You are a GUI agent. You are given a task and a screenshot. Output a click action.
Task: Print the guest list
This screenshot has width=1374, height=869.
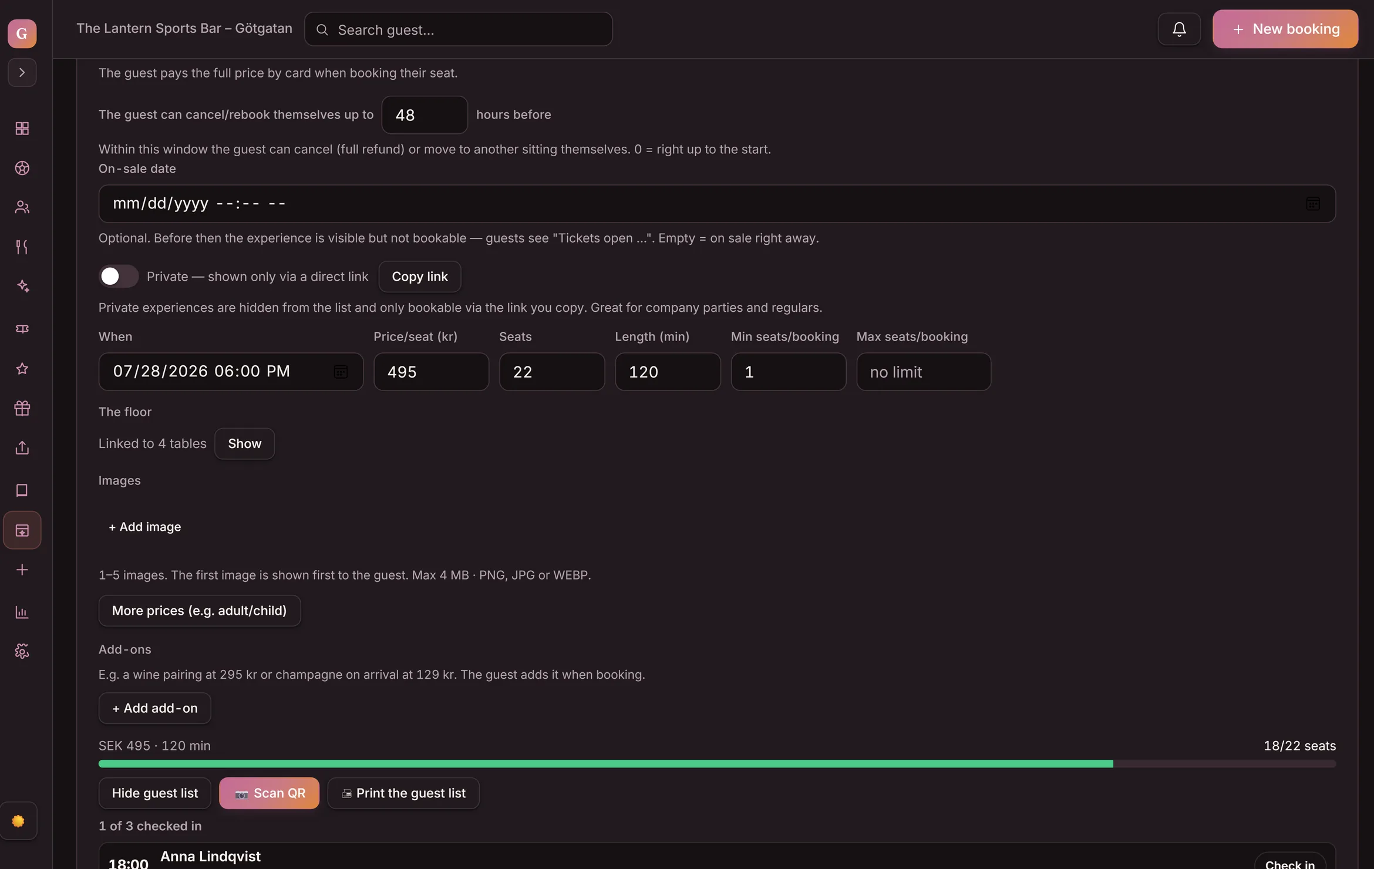(x=403, y=793)
